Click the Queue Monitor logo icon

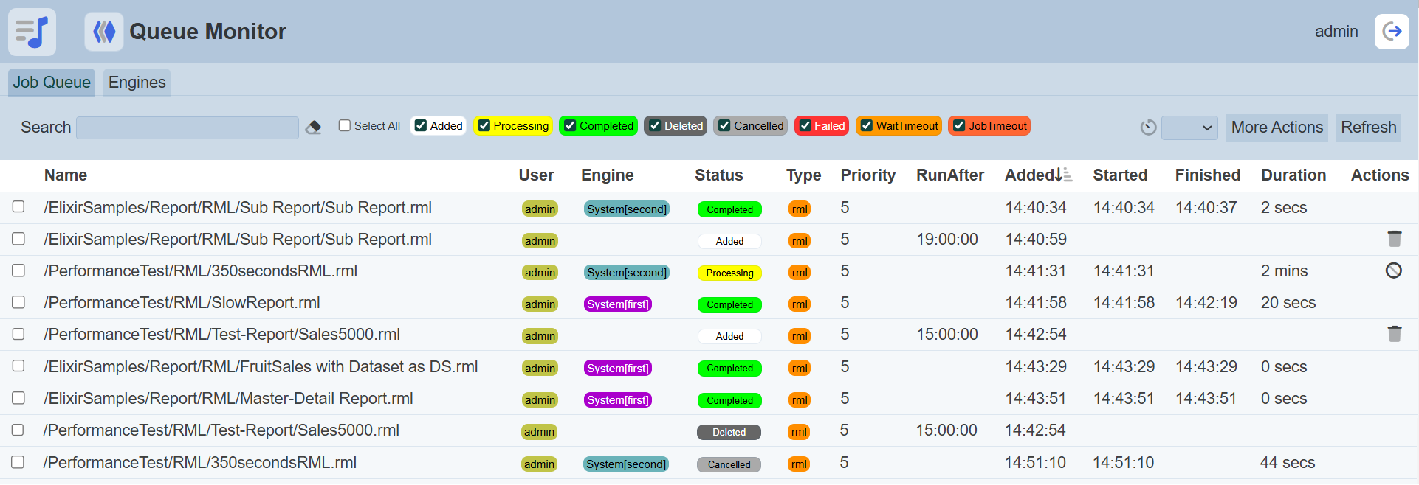(x=103, y=32)
